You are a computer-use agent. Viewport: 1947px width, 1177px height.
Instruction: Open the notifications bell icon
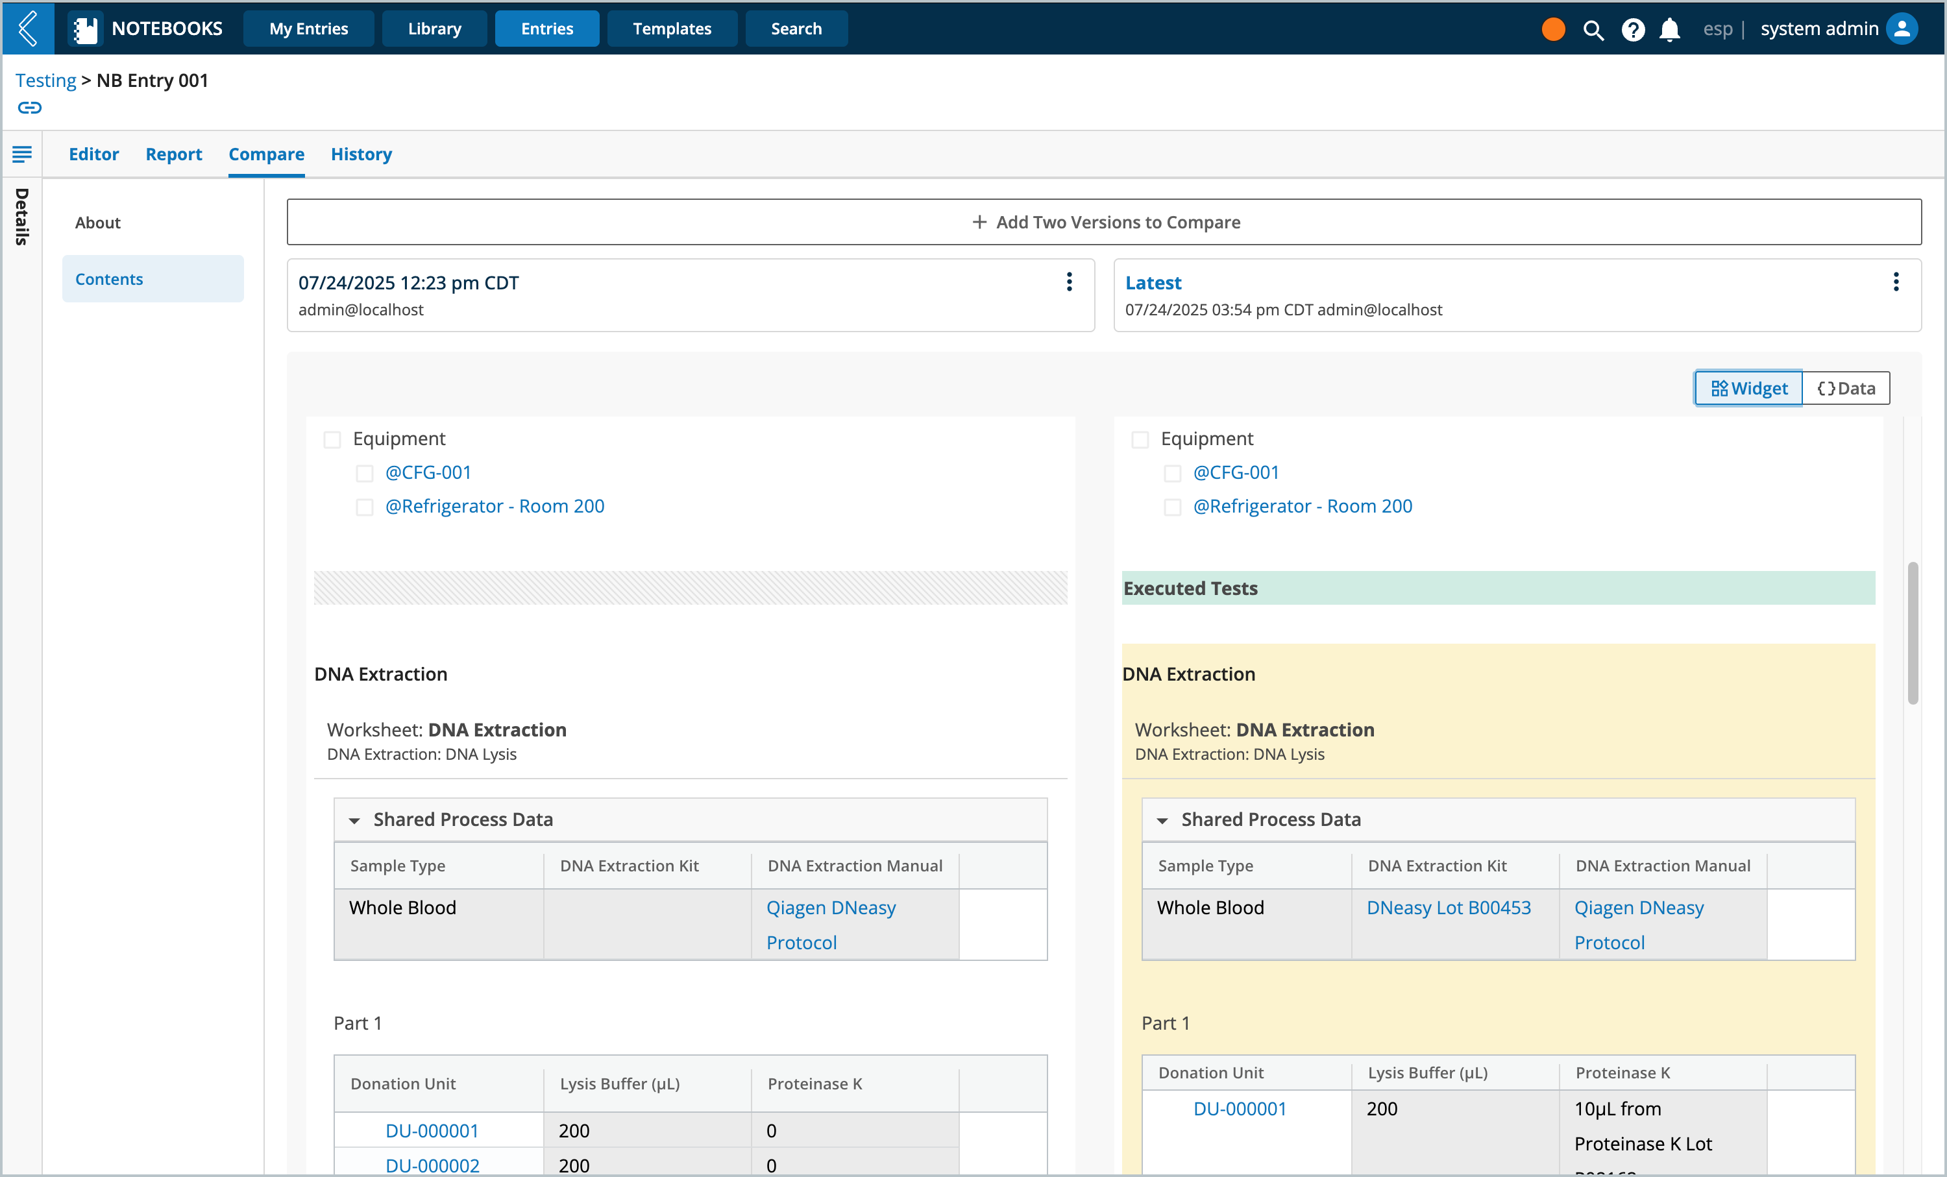pos(1669,30)
